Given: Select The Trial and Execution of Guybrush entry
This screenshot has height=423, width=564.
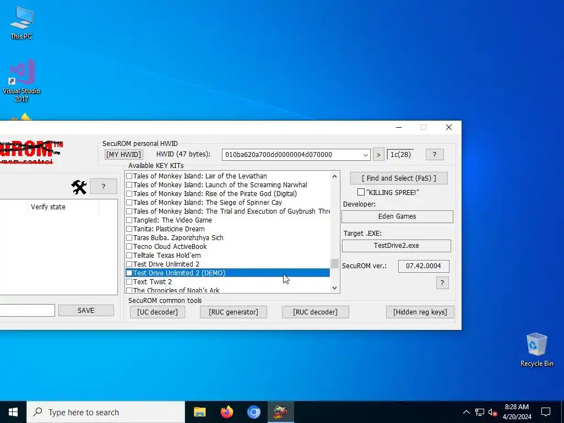Looking at the screenshot, I should point(232,211).
